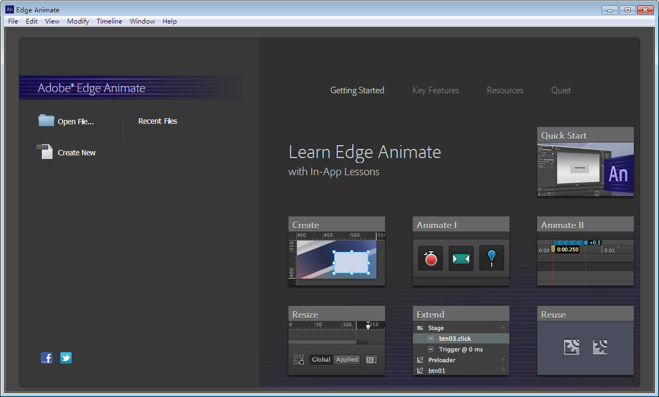Click the right symbol gear icon in Reuse
The height and width of the screenshot is (397, 659).
(600, 347)
